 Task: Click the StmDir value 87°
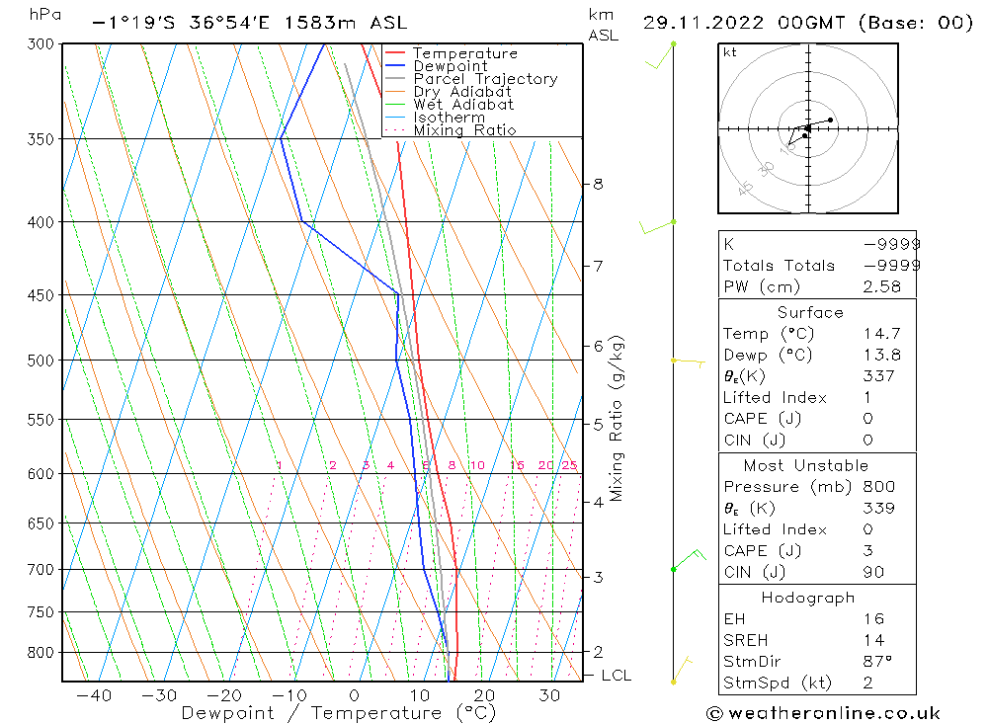click(877, 662)
